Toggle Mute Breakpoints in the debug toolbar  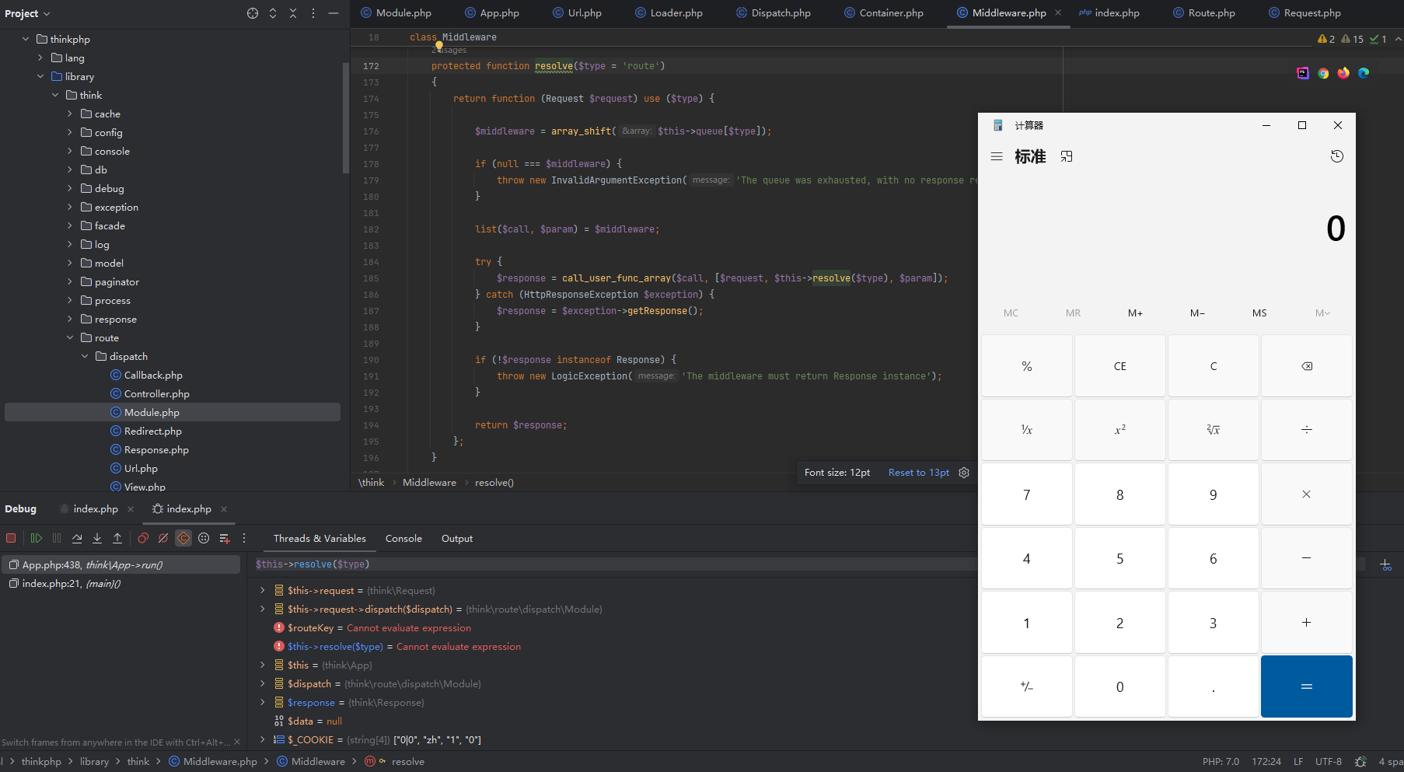tap(163, 538)
